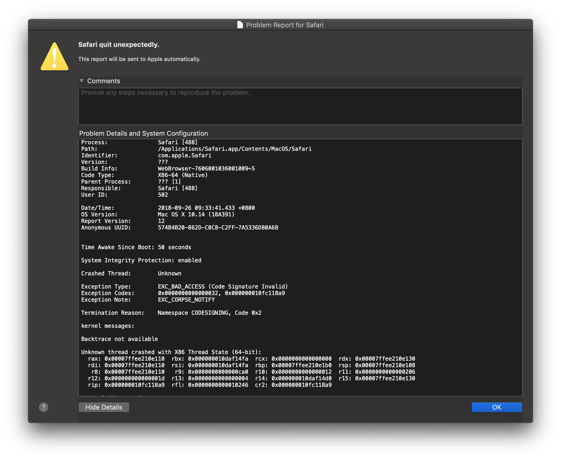This screenshot has width=561, height=460.
Task: Click the document icon in the title bar
Action: click(x=240, y=25)
